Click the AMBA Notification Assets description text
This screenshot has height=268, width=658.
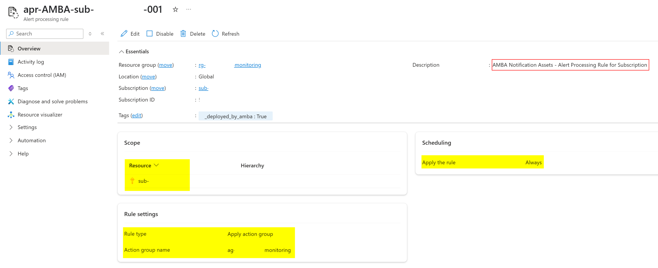pos(570,65)
